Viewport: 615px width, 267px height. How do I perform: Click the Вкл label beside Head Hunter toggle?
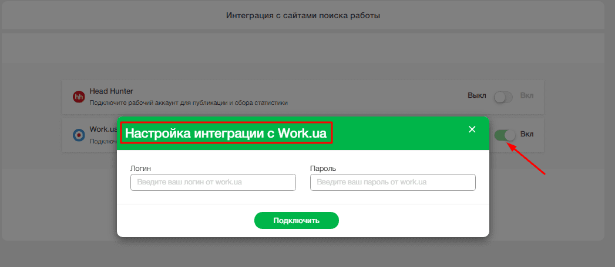coord(527,96)
